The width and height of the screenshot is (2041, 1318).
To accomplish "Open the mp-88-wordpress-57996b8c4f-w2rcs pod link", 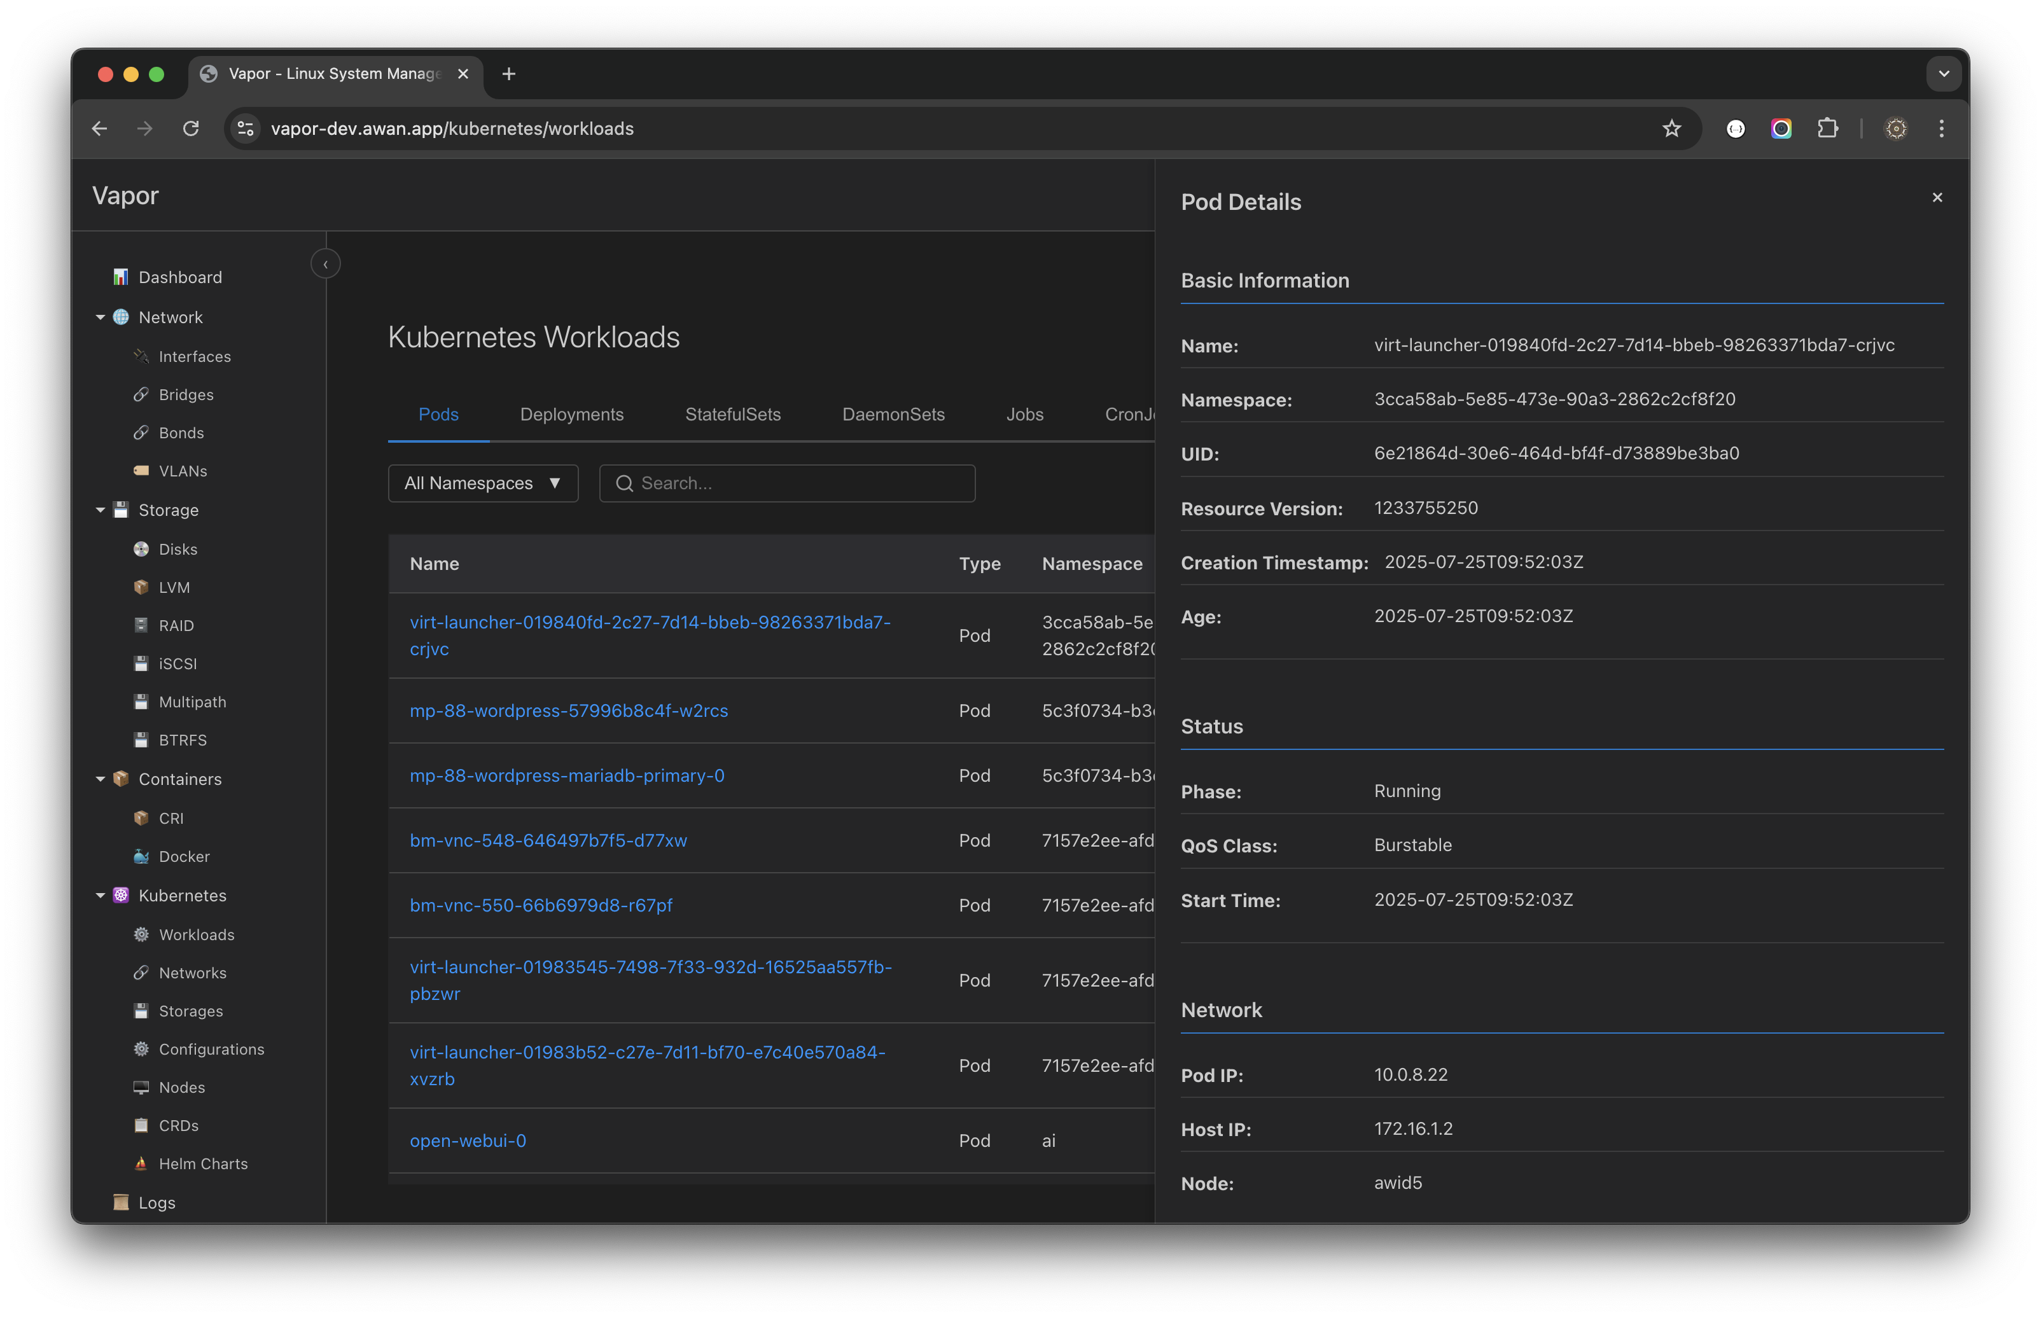I will (568, 711).
